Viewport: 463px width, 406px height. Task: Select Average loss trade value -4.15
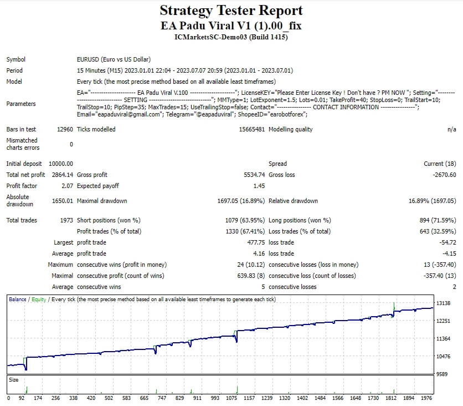coord(449,253)
